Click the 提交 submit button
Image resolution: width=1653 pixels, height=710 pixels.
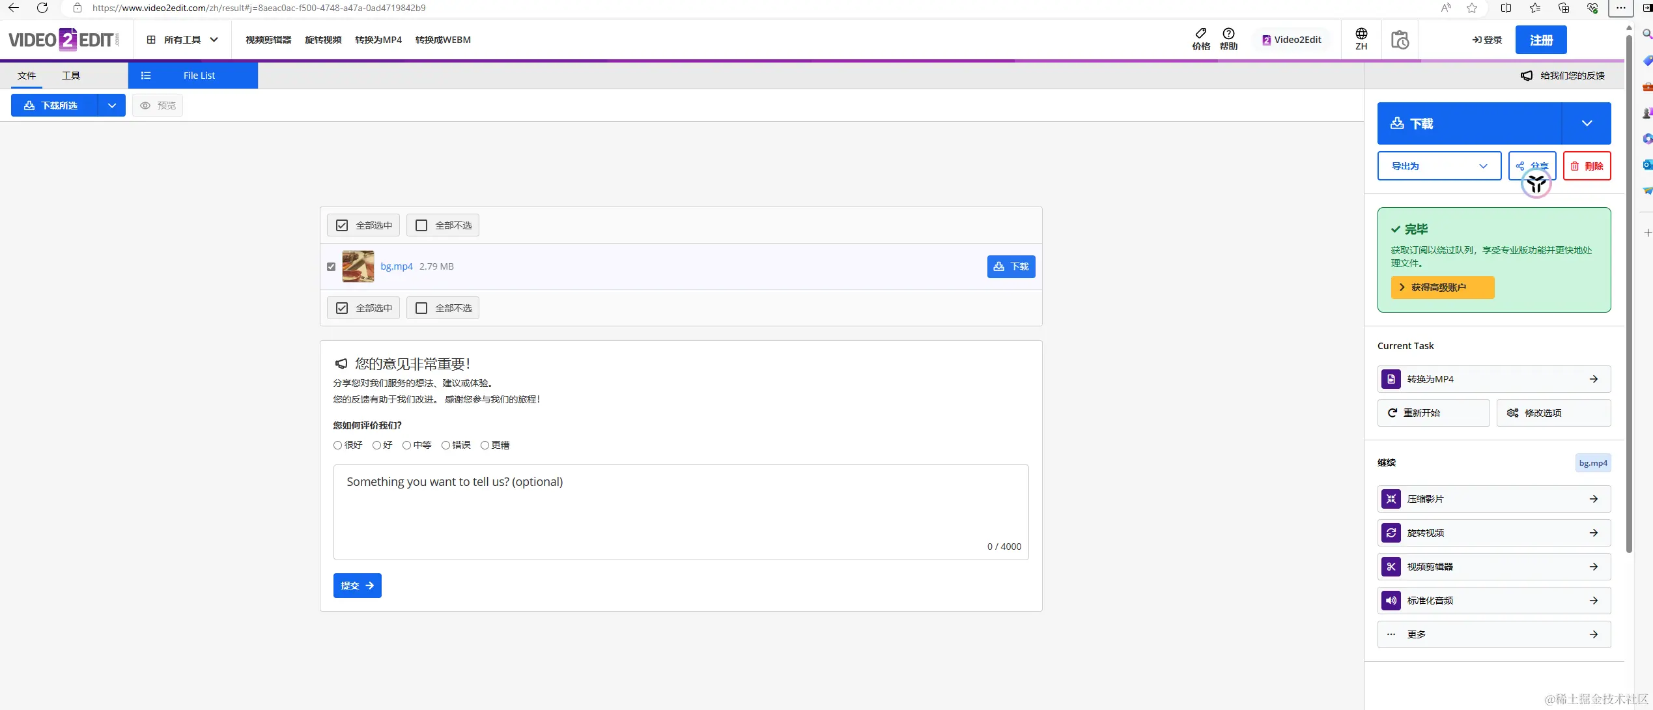pyautogui.click(x=357, y=586)
